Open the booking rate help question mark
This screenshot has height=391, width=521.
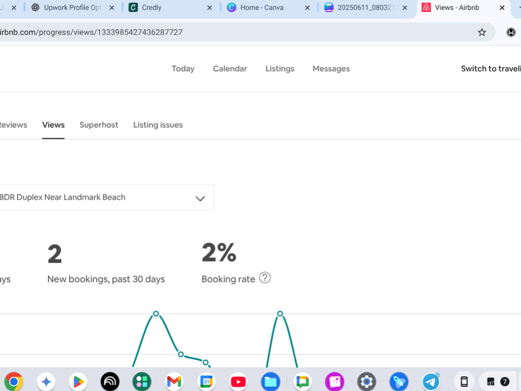click(x=265, y=278)
